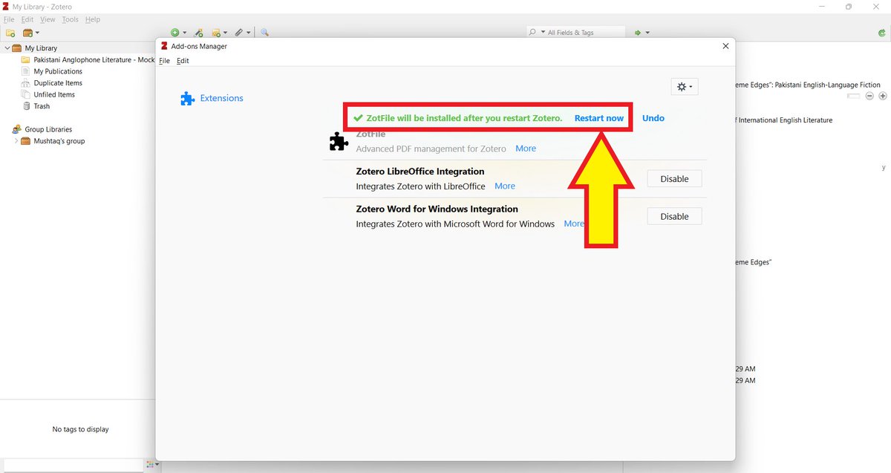Viewport: 891px width, 473px height.
Task: Select Mushtaq's group library
Action: click(59, 141)
